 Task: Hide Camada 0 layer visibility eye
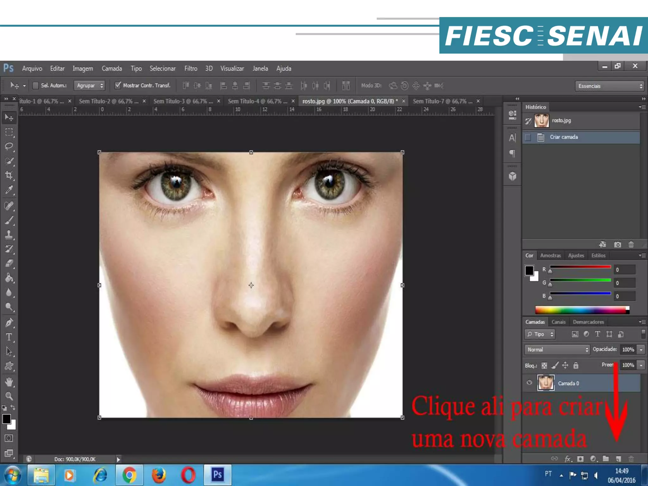pyautogui.click(x=529, y=383)
